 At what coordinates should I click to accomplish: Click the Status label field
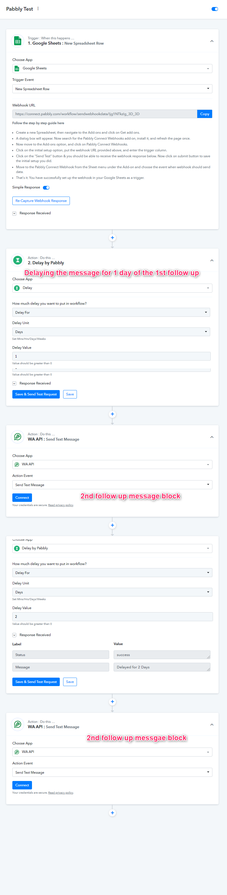pyautogui.click(x=61, y=655)
